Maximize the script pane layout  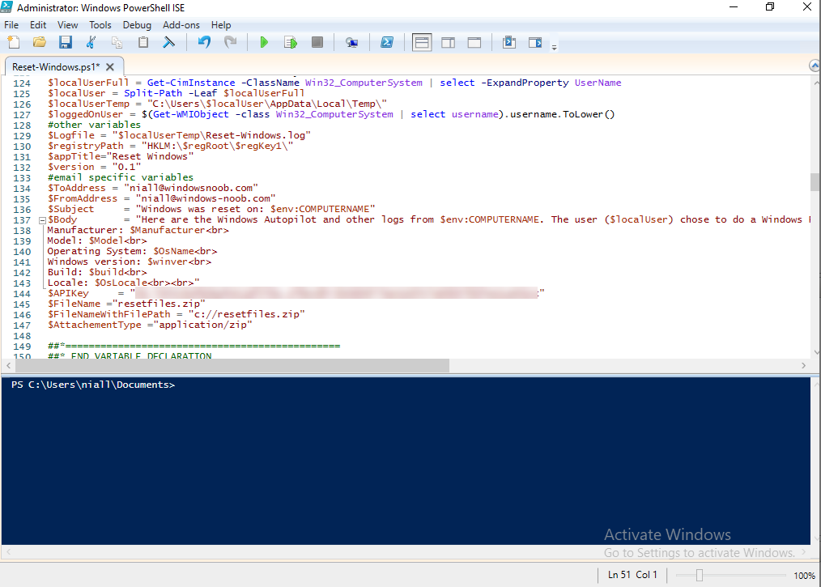pos(474,42)
